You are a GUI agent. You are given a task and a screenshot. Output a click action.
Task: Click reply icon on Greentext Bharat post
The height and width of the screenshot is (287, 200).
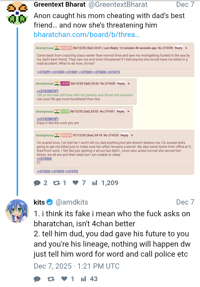pos(37,183)
